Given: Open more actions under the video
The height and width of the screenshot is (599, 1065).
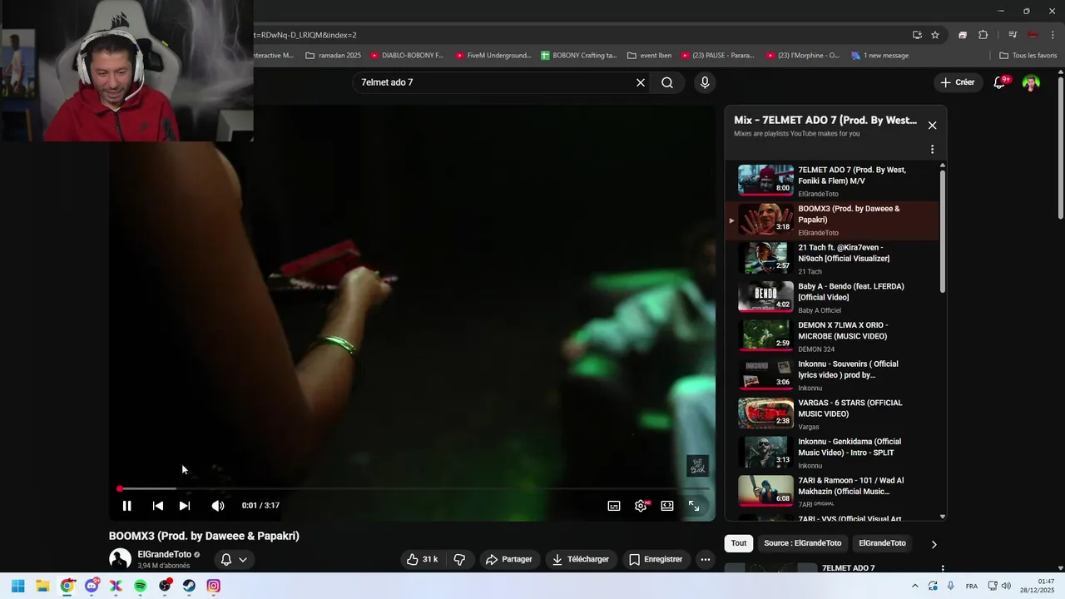Looking at the screenshot, I should (706, 559).
